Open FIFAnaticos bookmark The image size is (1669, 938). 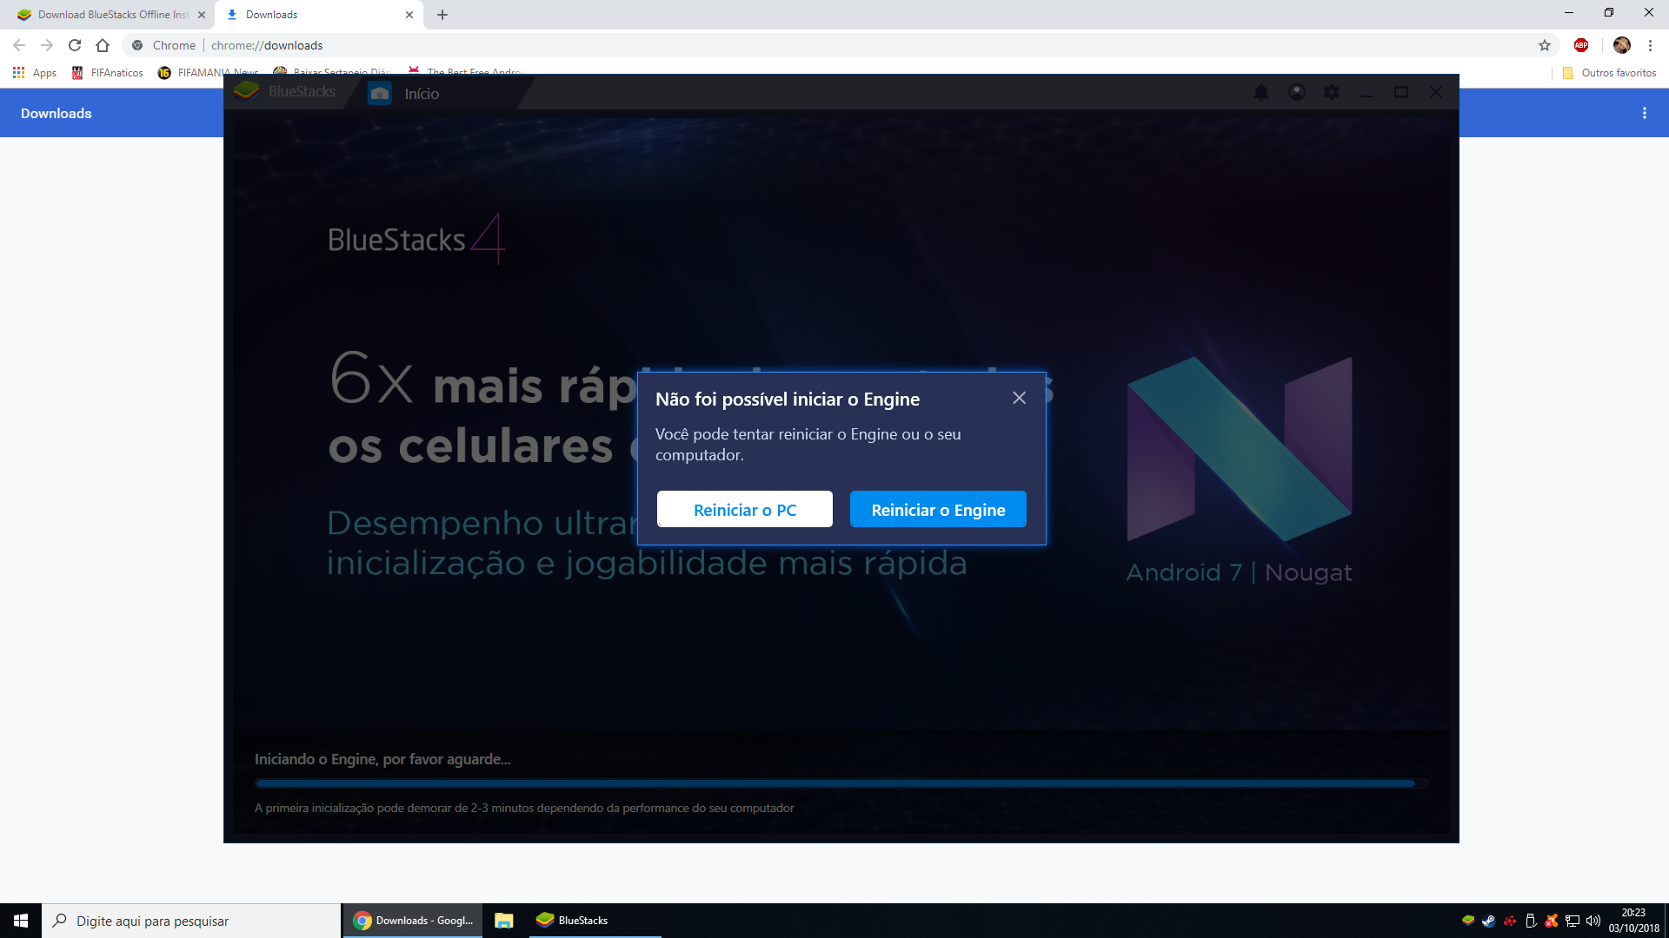pos(108,73)
